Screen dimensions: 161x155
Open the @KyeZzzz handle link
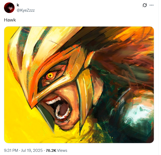click(x=26, y=10)
